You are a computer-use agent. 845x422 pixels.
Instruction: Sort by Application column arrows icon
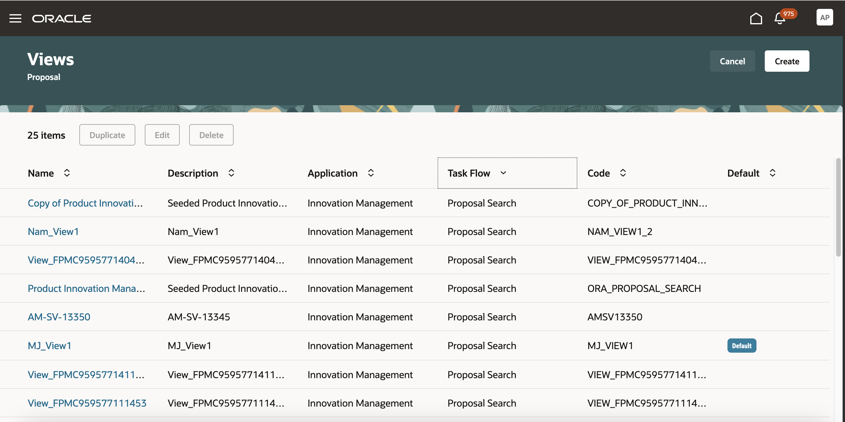[371, 173]
